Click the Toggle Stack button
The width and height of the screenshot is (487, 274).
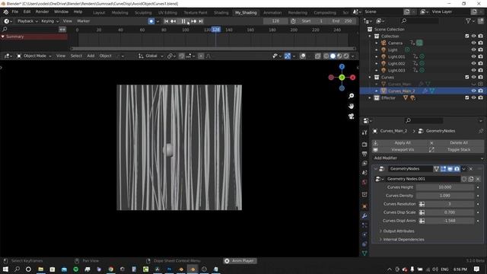[x=456, y=150]
